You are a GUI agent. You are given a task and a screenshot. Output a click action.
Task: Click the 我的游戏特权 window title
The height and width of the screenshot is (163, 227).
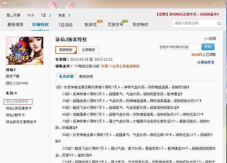(x=20, y=4)
